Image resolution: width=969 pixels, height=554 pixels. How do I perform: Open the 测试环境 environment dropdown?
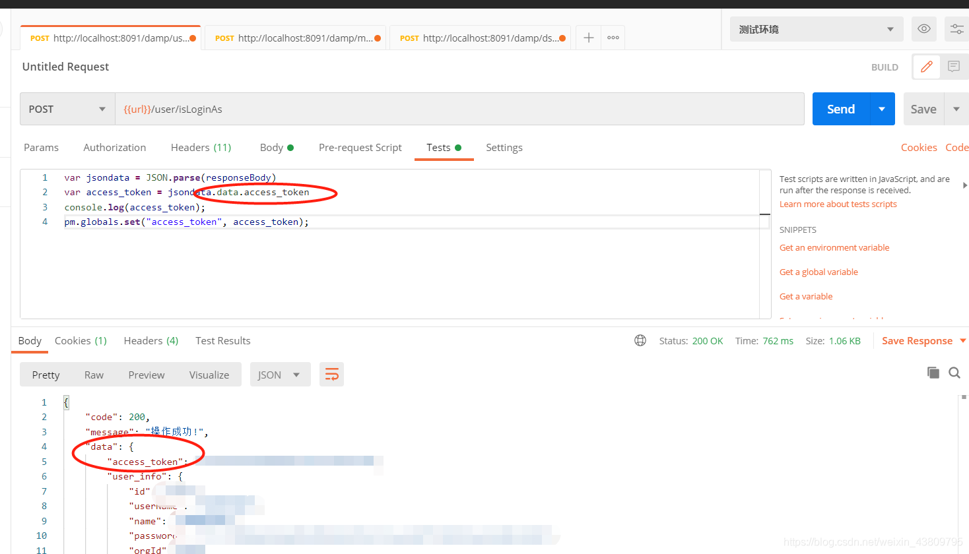click(x=817, y=29)
